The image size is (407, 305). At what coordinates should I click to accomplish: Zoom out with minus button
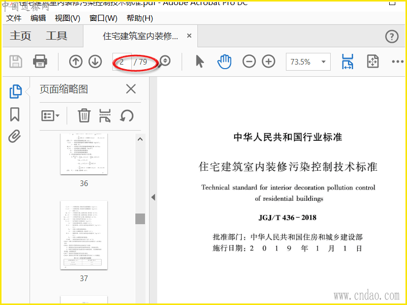point(249,62)
